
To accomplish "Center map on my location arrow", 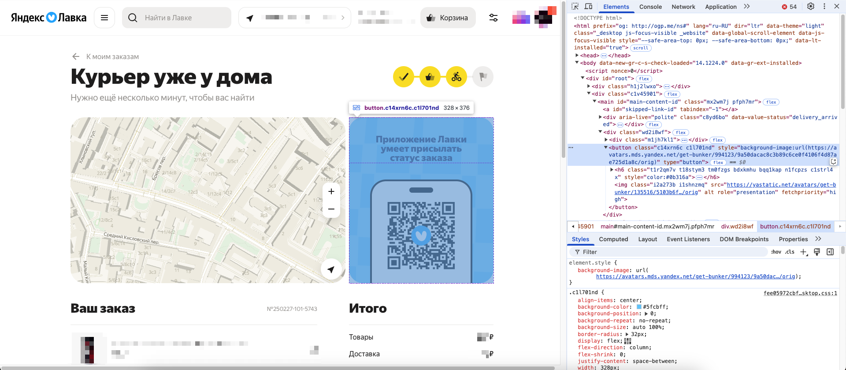I will click(331, 269).
